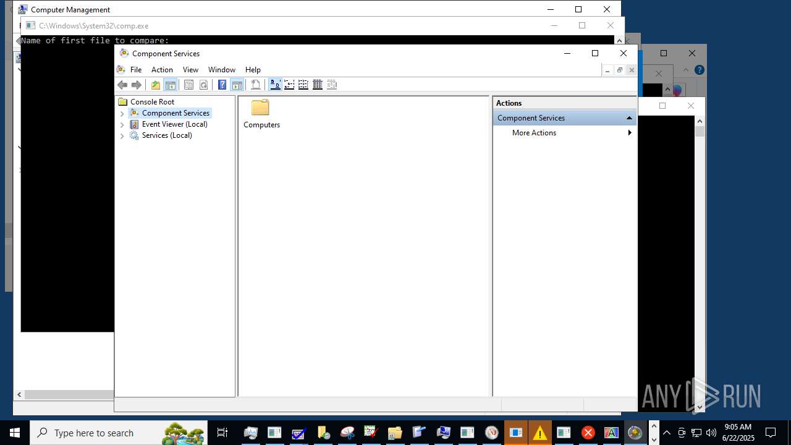Click the red X circle taskbar icon
This screenshot has width=791, height=445.
pos(588,433)
